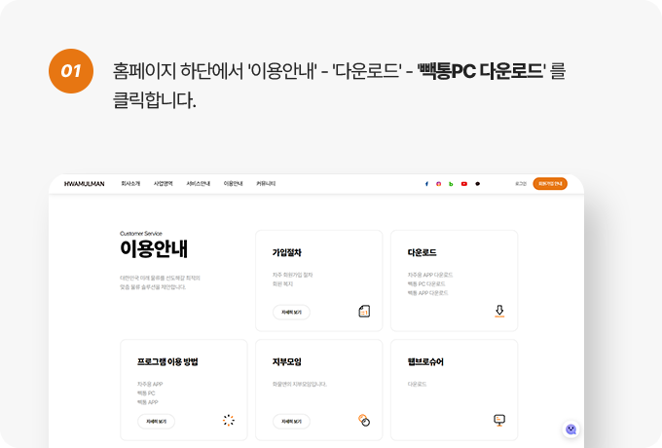Open the Instagram icon link
This screenshot has width=662, height=448.
(x=439, y=183)
